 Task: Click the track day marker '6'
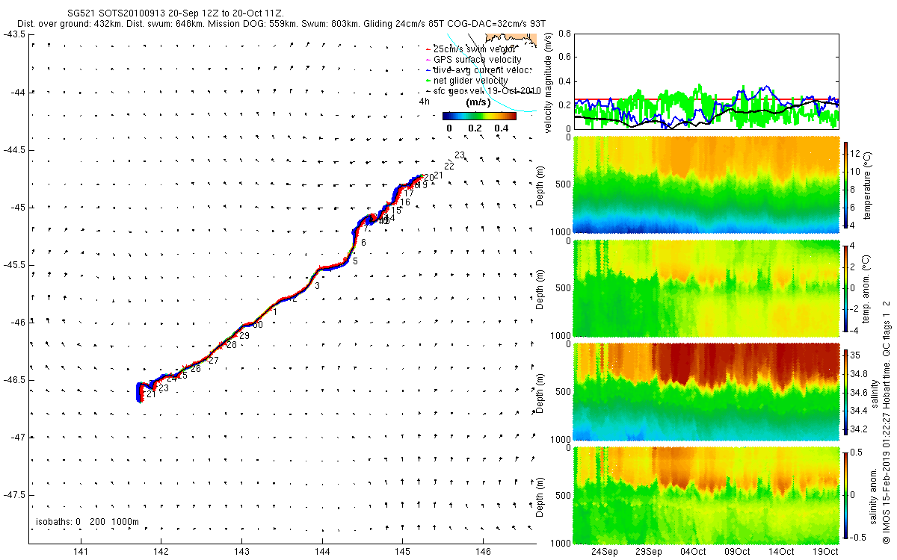[x=363, y=243]
